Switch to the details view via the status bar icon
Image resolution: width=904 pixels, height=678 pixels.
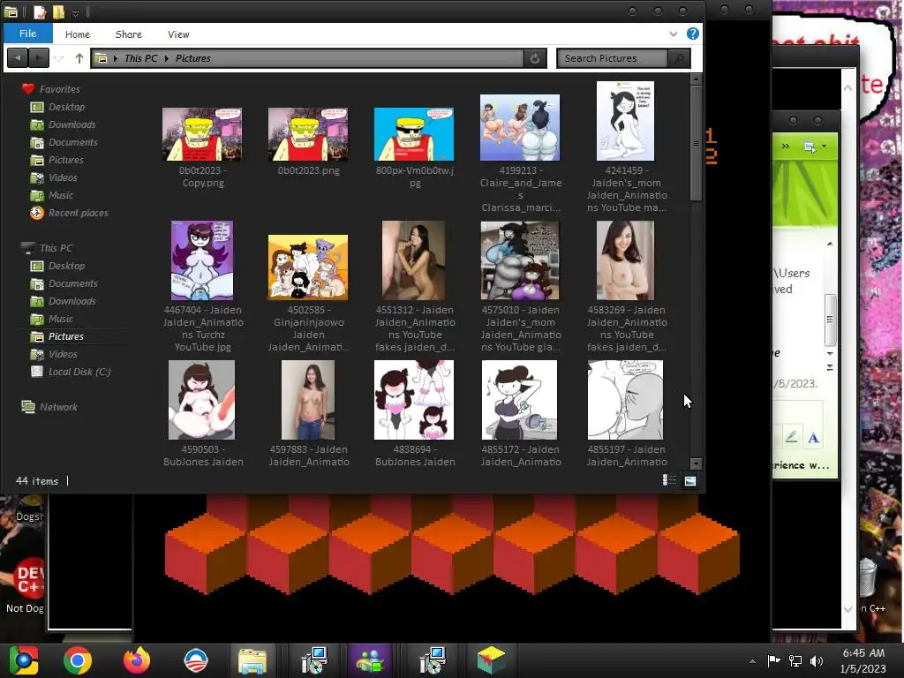pos(669,480)
